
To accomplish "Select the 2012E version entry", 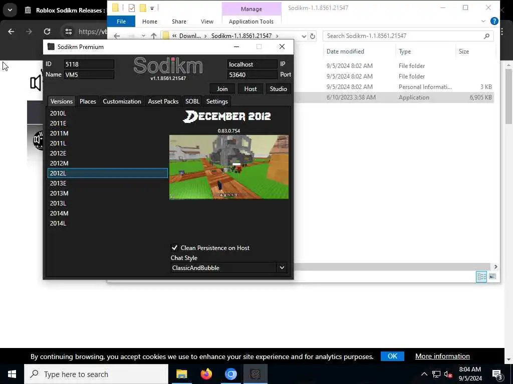I will coord(108,153).
